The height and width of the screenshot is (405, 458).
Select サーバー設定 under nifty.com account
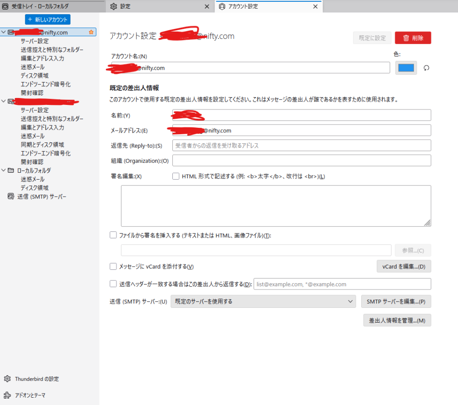click(34, 41)
